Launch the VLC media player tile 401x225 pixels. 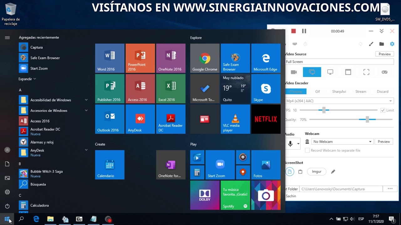(x=235, y=119)
